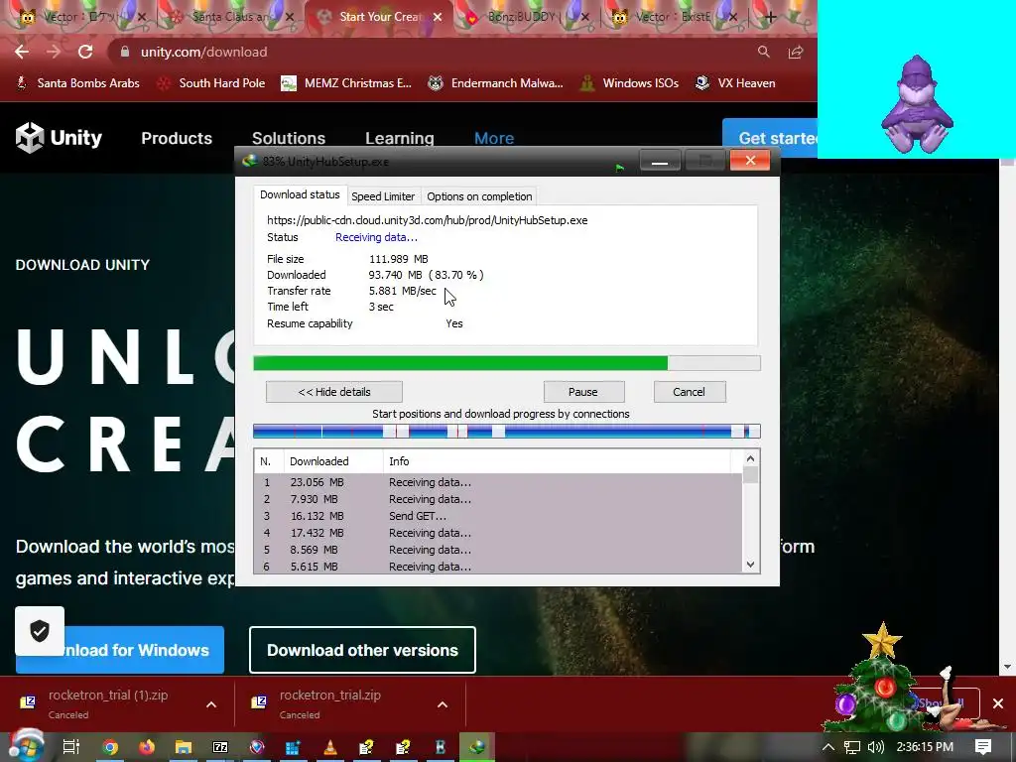Open the VX Heaven bookmark
Viewport: 1016px width, 762px height.
coord(735,83)
